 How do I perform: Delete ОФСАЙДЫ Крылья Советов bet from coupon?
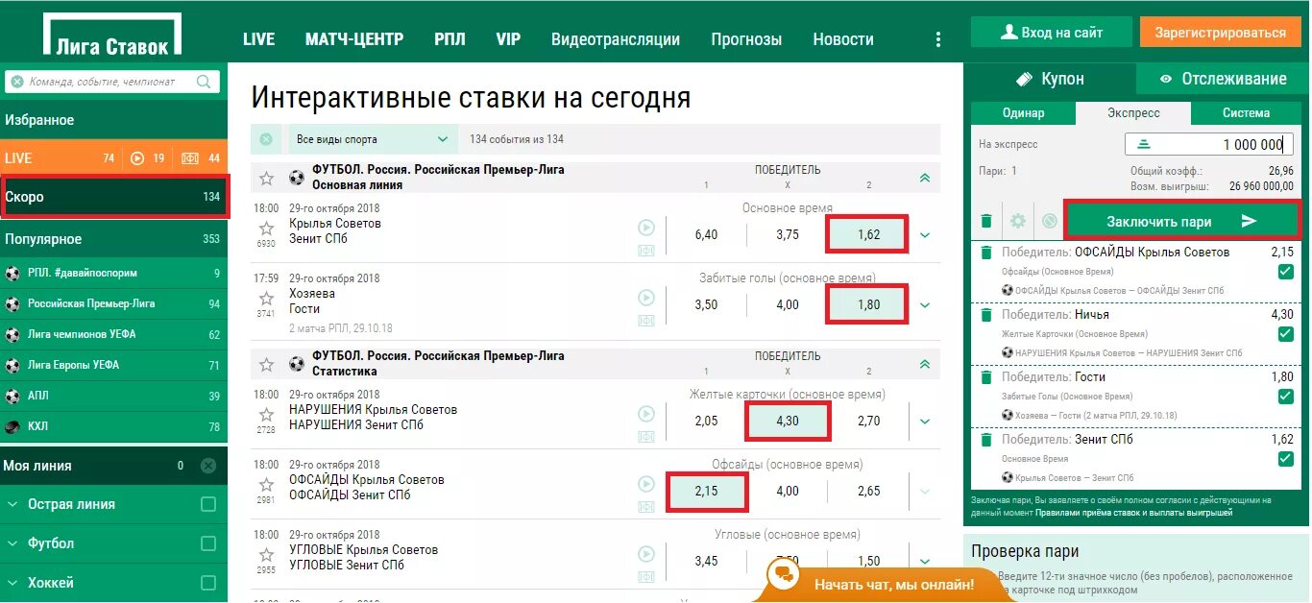pyautogui.click(x=985, y=253)
